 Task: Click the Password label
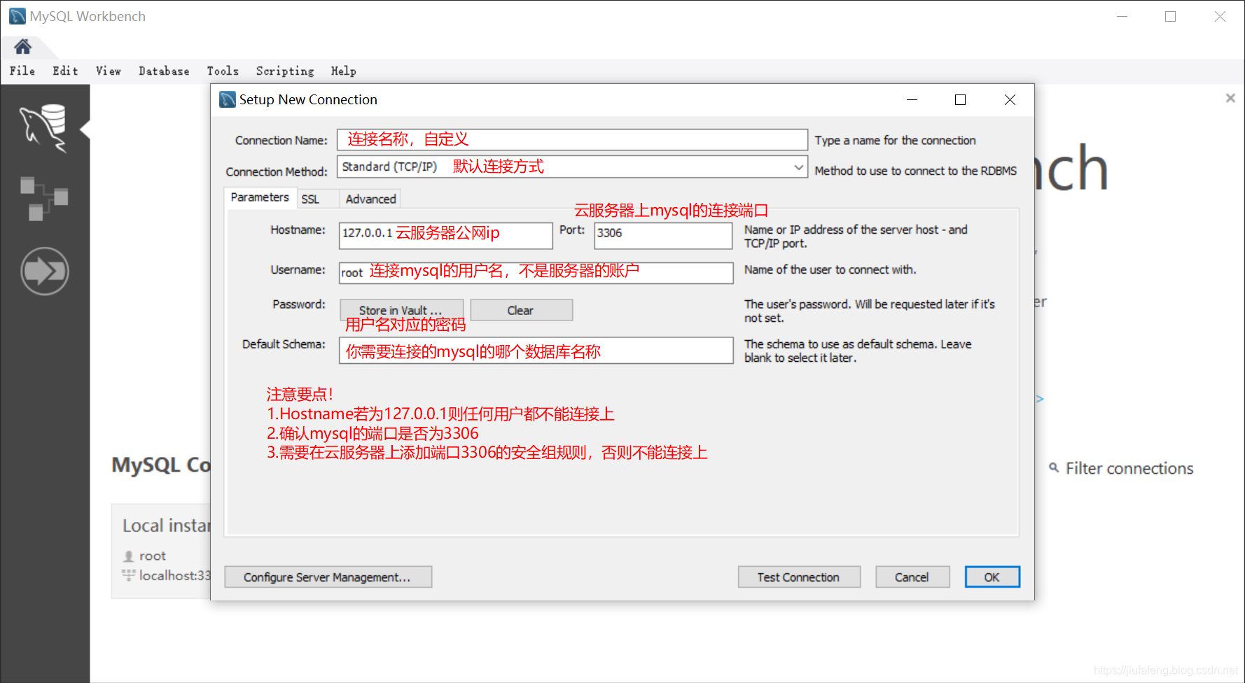[x=299, y=304]
